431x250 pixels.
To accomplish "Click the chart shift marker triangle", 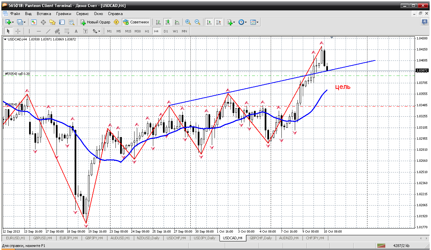I will click(x=332, y=37).
